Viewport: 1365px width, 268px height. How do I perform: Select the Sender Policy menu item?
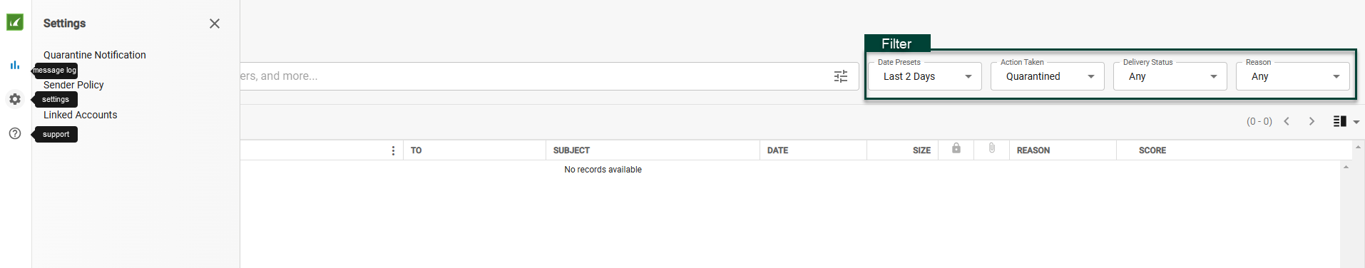(x=73, y=85)
